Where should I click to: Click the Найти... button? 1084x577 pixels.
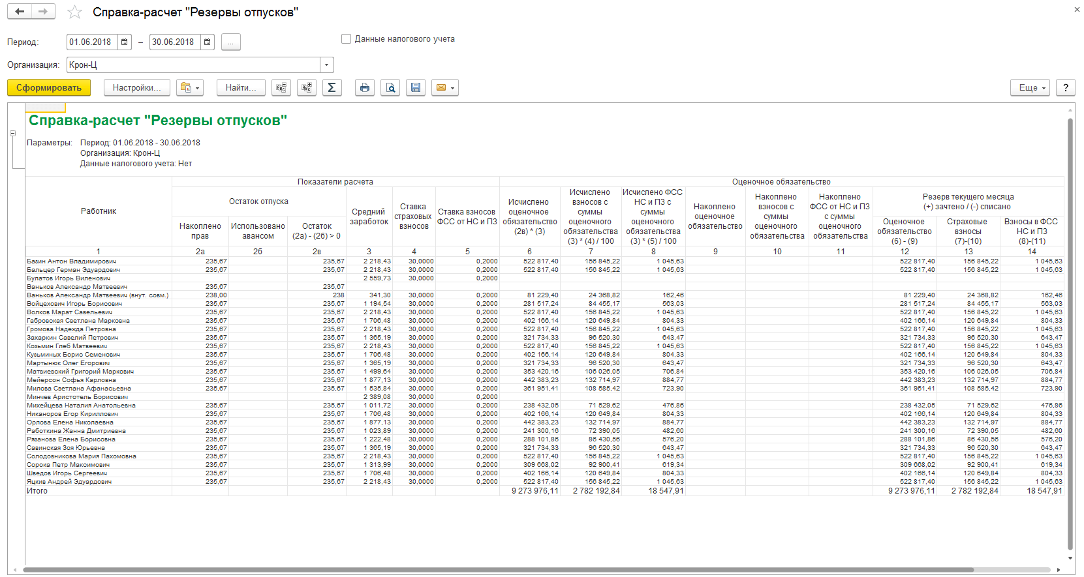(241, 87)
